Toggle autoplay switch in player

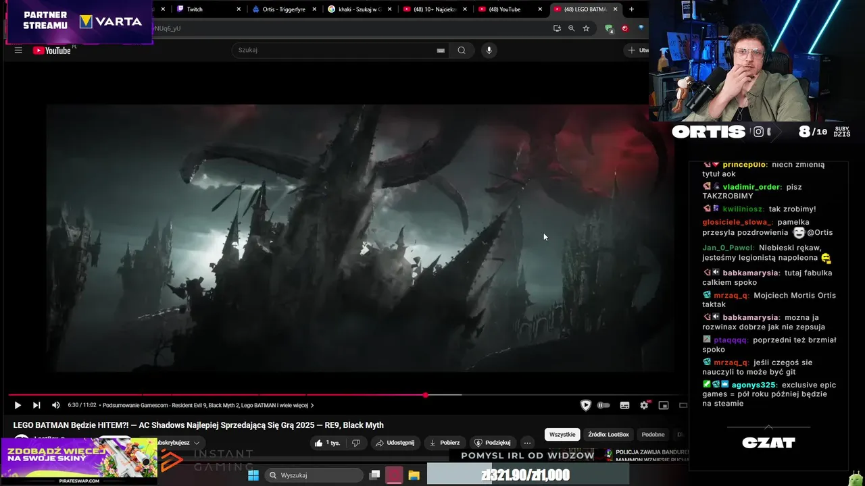604,405
